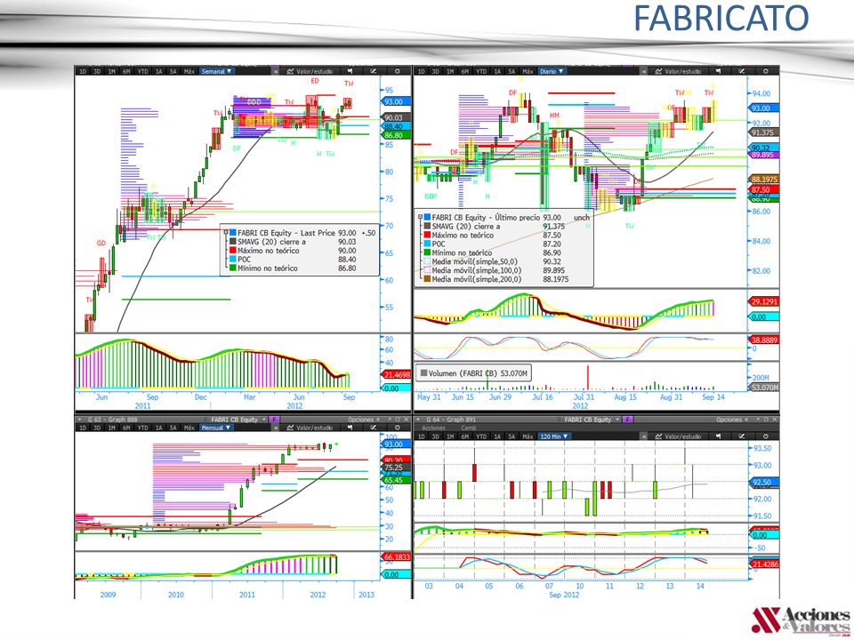Select Máx range in Mensual chart
This screenshot has width=854, height=640.
[189, 428]
